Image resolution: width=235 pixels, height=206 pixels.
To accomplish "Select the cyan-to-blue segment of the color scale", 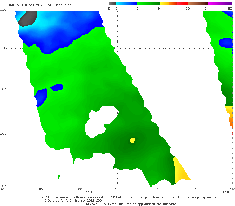I will (127, 4).
